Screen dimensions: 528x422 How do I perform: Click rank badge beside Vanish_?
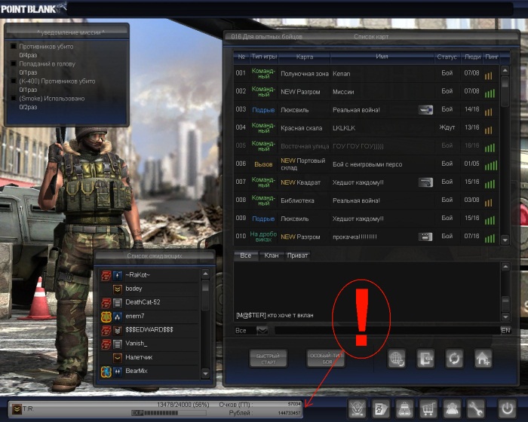click(x=117, y=344)
